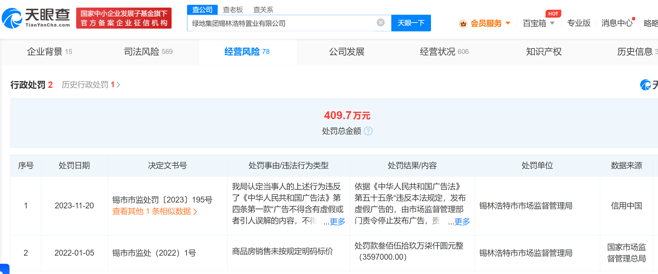Click the question mark help icon beside 处罚总金额
The width and height of the screenshot is (658, 274).
coord(368,131)
